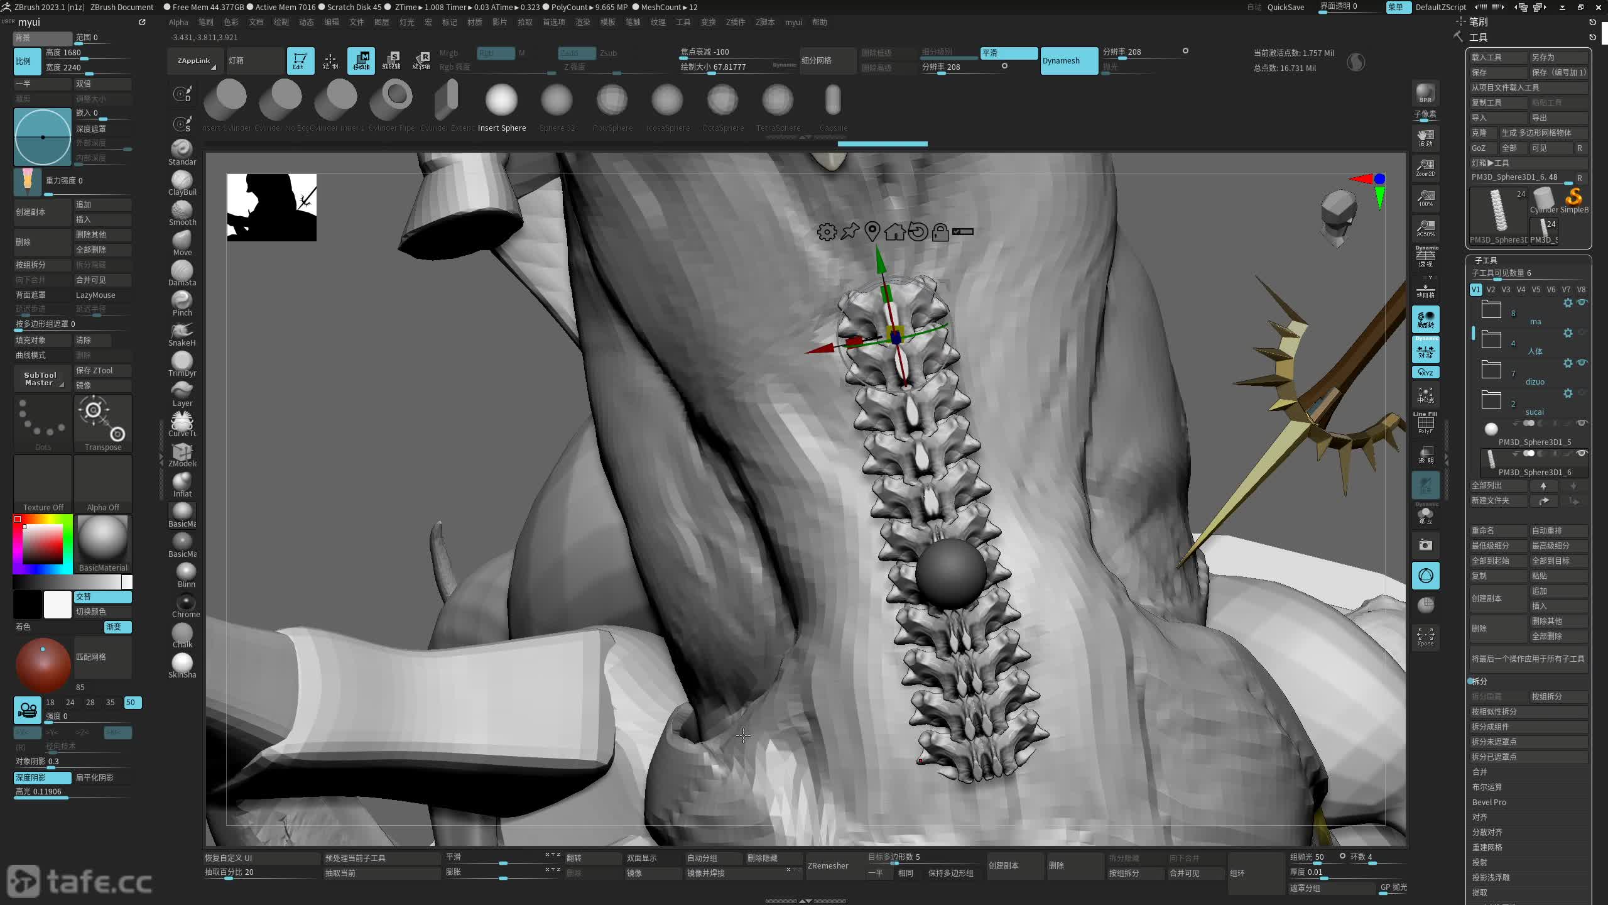Click the gizmo lock icon

(x=940, y=232)
